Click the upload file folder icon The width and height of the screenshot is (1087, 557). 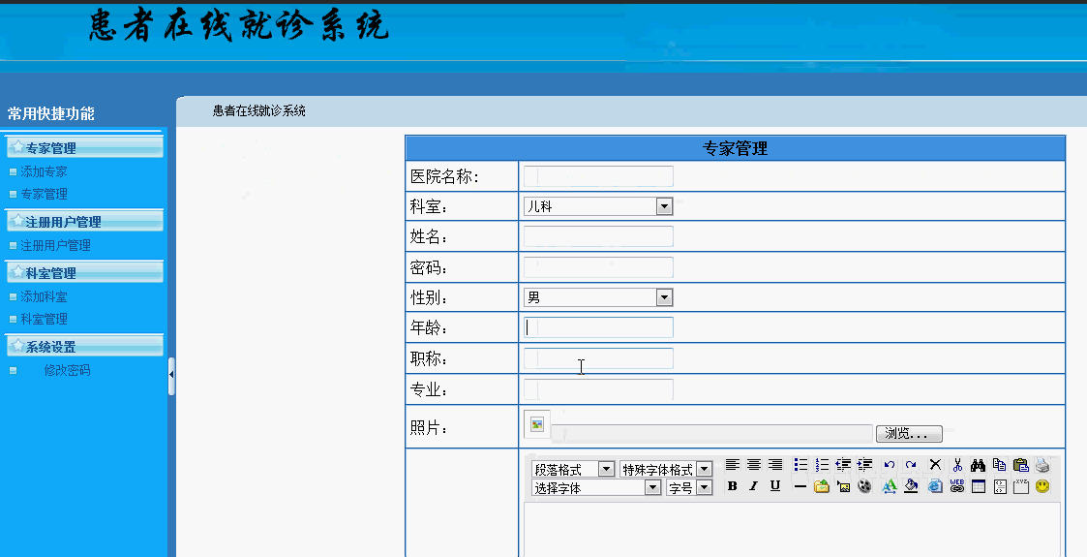[x=822, y=486]
